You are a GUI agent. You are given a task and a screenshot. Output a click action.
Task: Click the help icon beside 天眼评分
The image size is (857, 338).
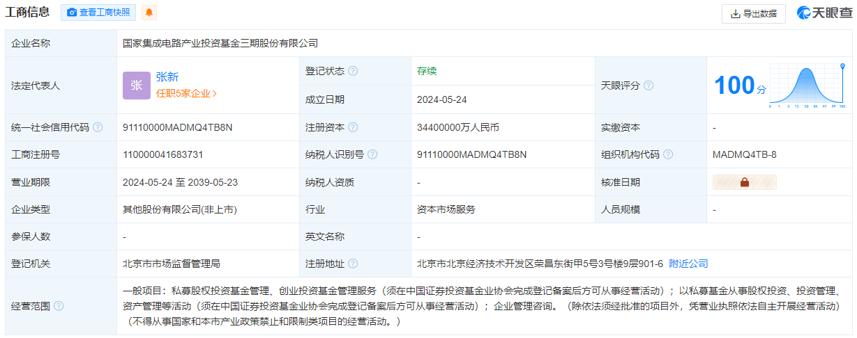(x=649, y=86)
